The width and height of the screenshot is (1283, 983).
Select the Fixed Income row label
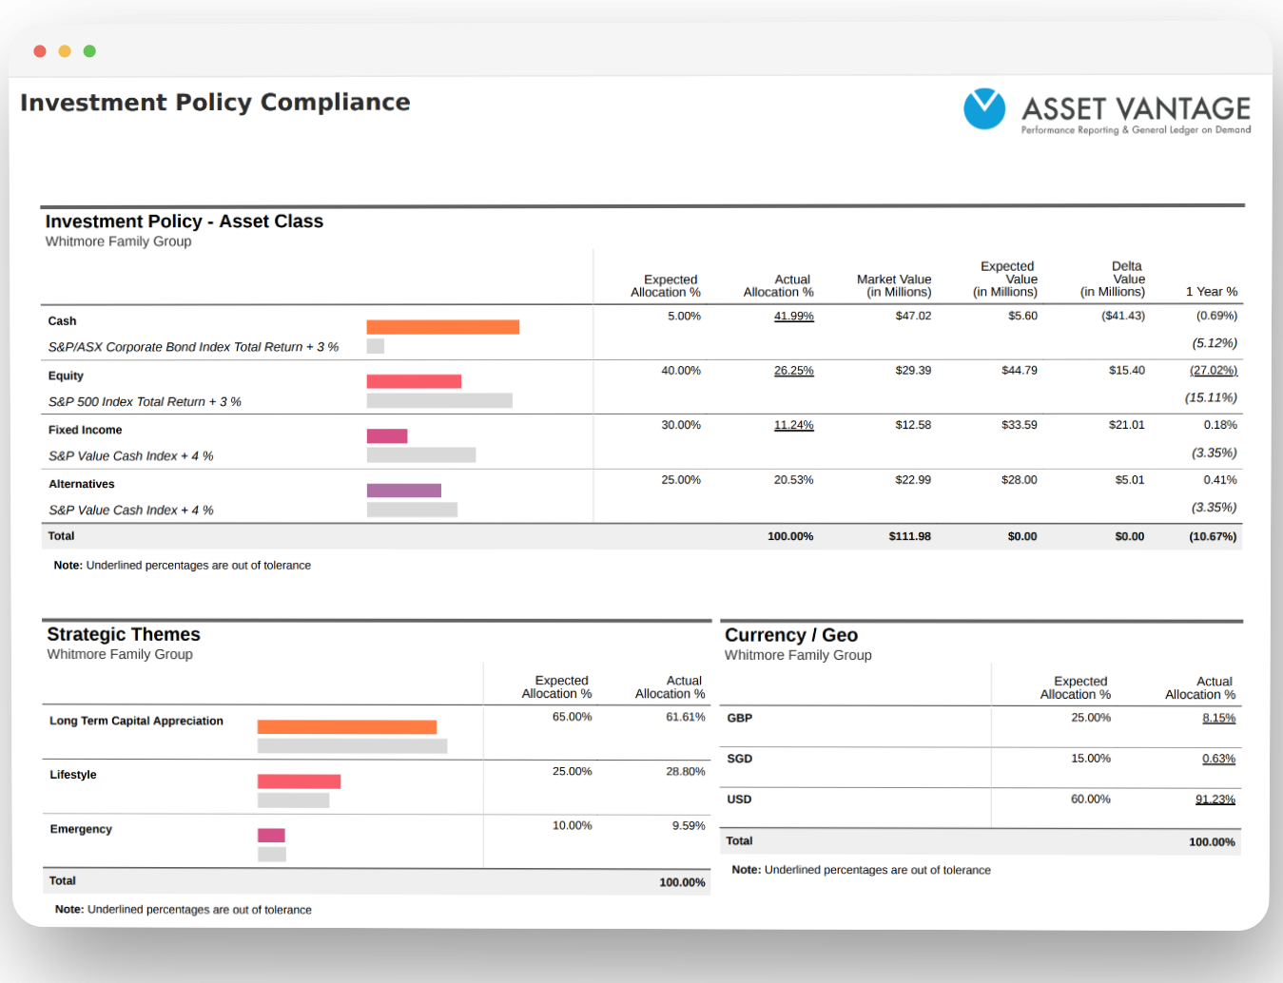(85, 430)
